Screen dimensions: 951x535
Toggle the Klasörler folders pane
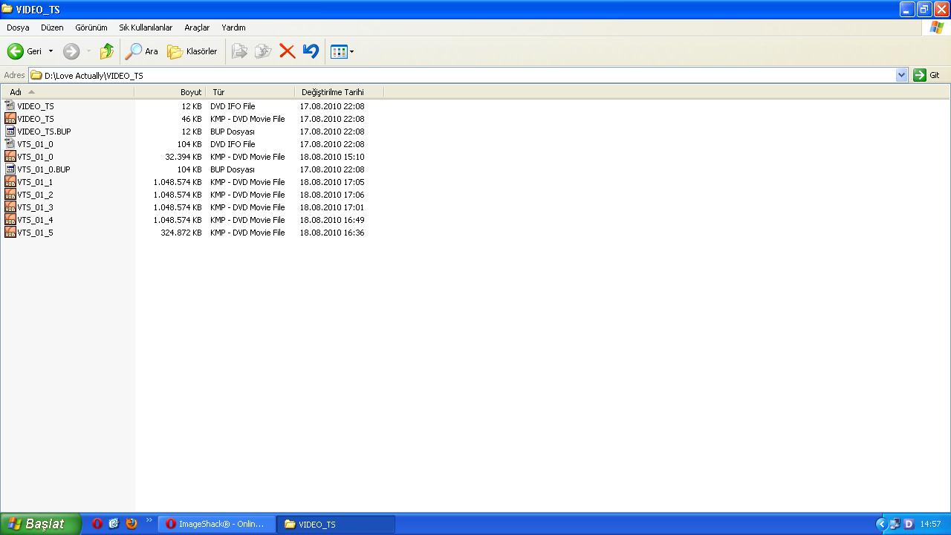(x=192, y=51)
